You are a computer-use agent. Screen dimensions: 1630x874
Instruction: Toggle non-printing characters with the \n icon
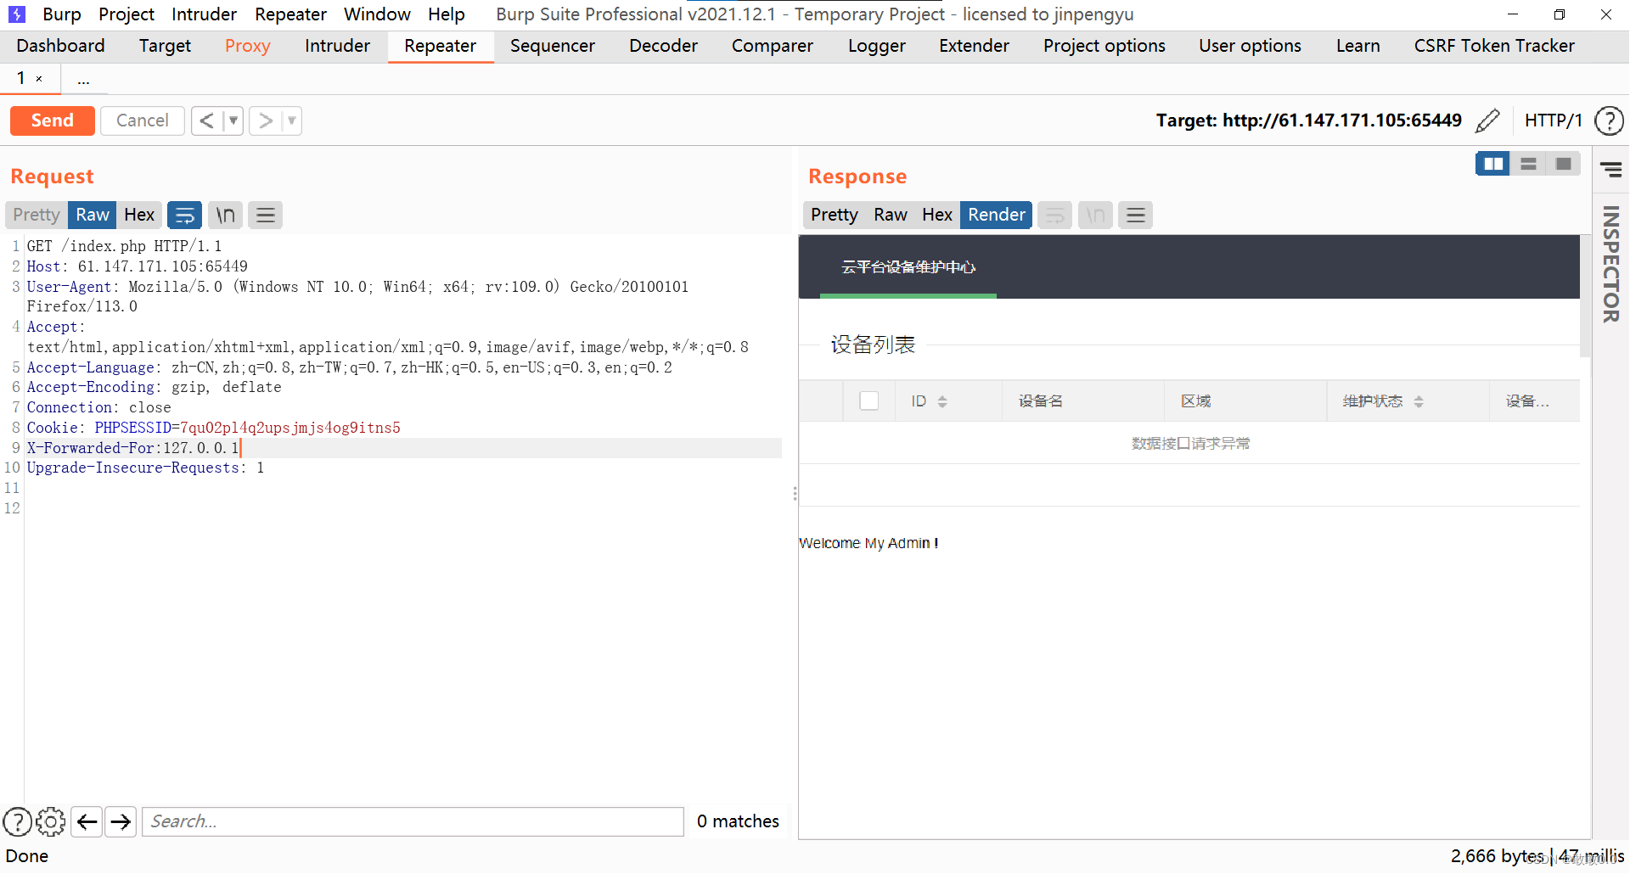pyautogui.click(x=225, y=215)
